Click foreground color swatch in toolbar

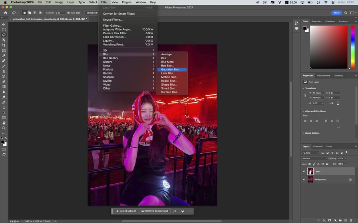pos(2,142)
